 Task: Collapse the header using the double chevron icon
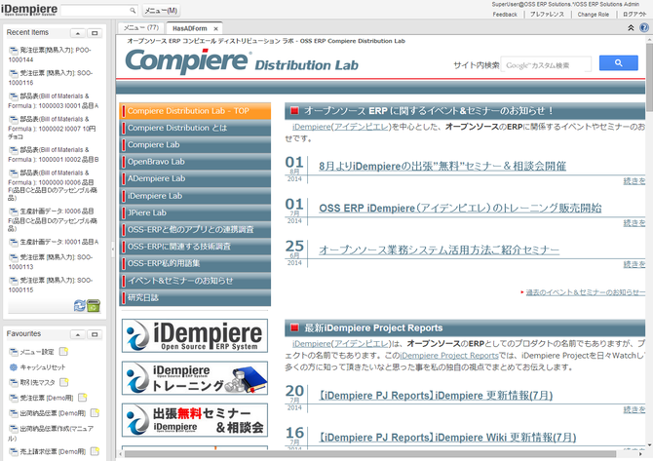click(631, 28)
